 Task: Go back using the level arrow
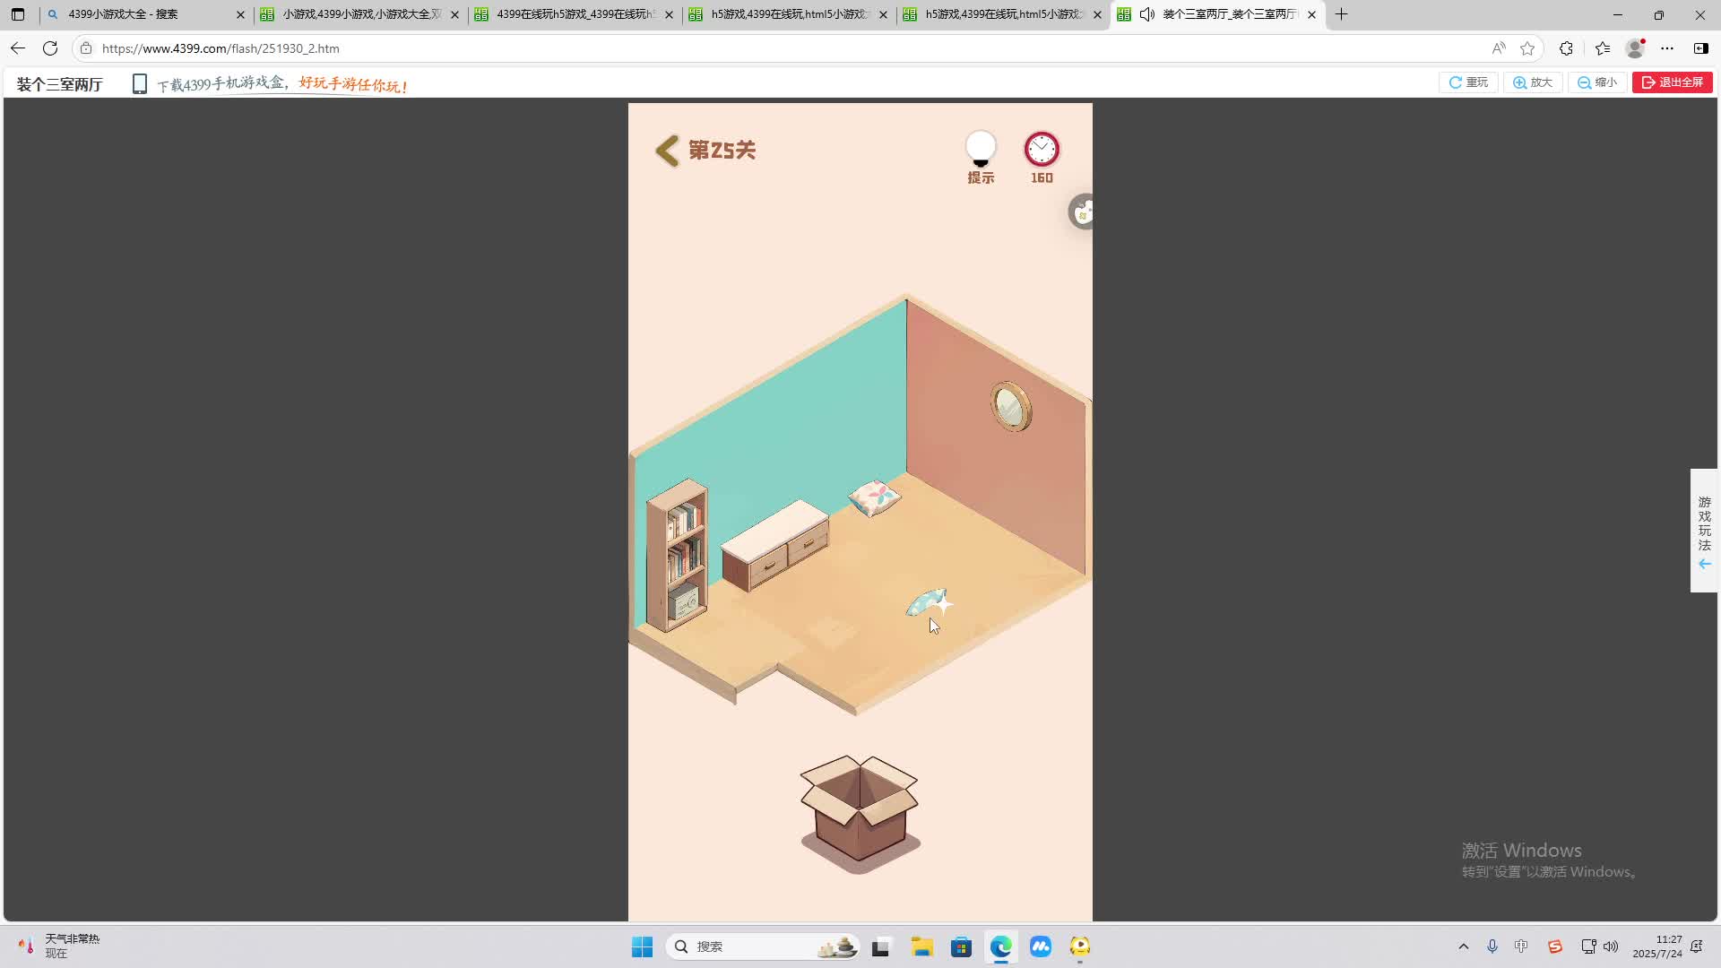tap(668, 151)
